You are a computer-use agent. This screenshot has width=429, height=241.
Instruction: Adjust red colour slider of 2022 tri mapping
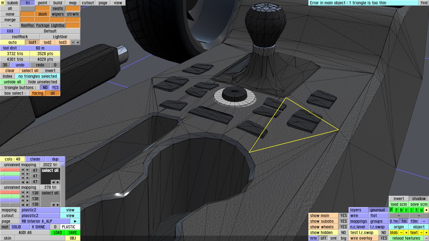pyautogui.click(x=10, y=170)
